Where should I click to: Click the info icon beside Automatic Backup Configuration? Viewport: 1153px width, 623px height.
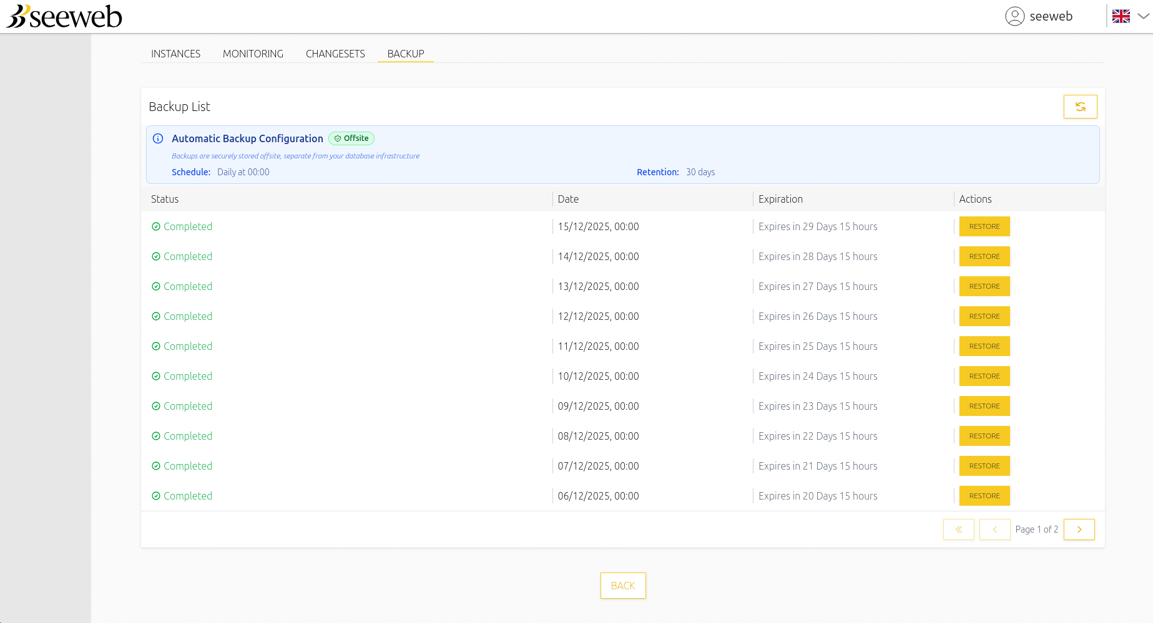click(158, 138)
